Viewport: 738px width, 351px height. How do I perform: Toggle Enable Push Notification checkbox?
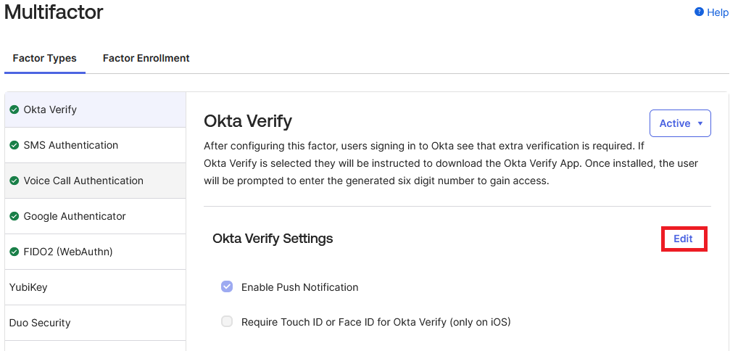pyautogui.click(x=227, y=287)
